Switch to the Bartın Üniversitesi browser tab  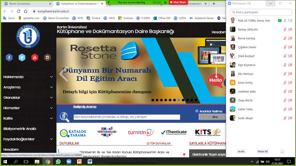26,4
